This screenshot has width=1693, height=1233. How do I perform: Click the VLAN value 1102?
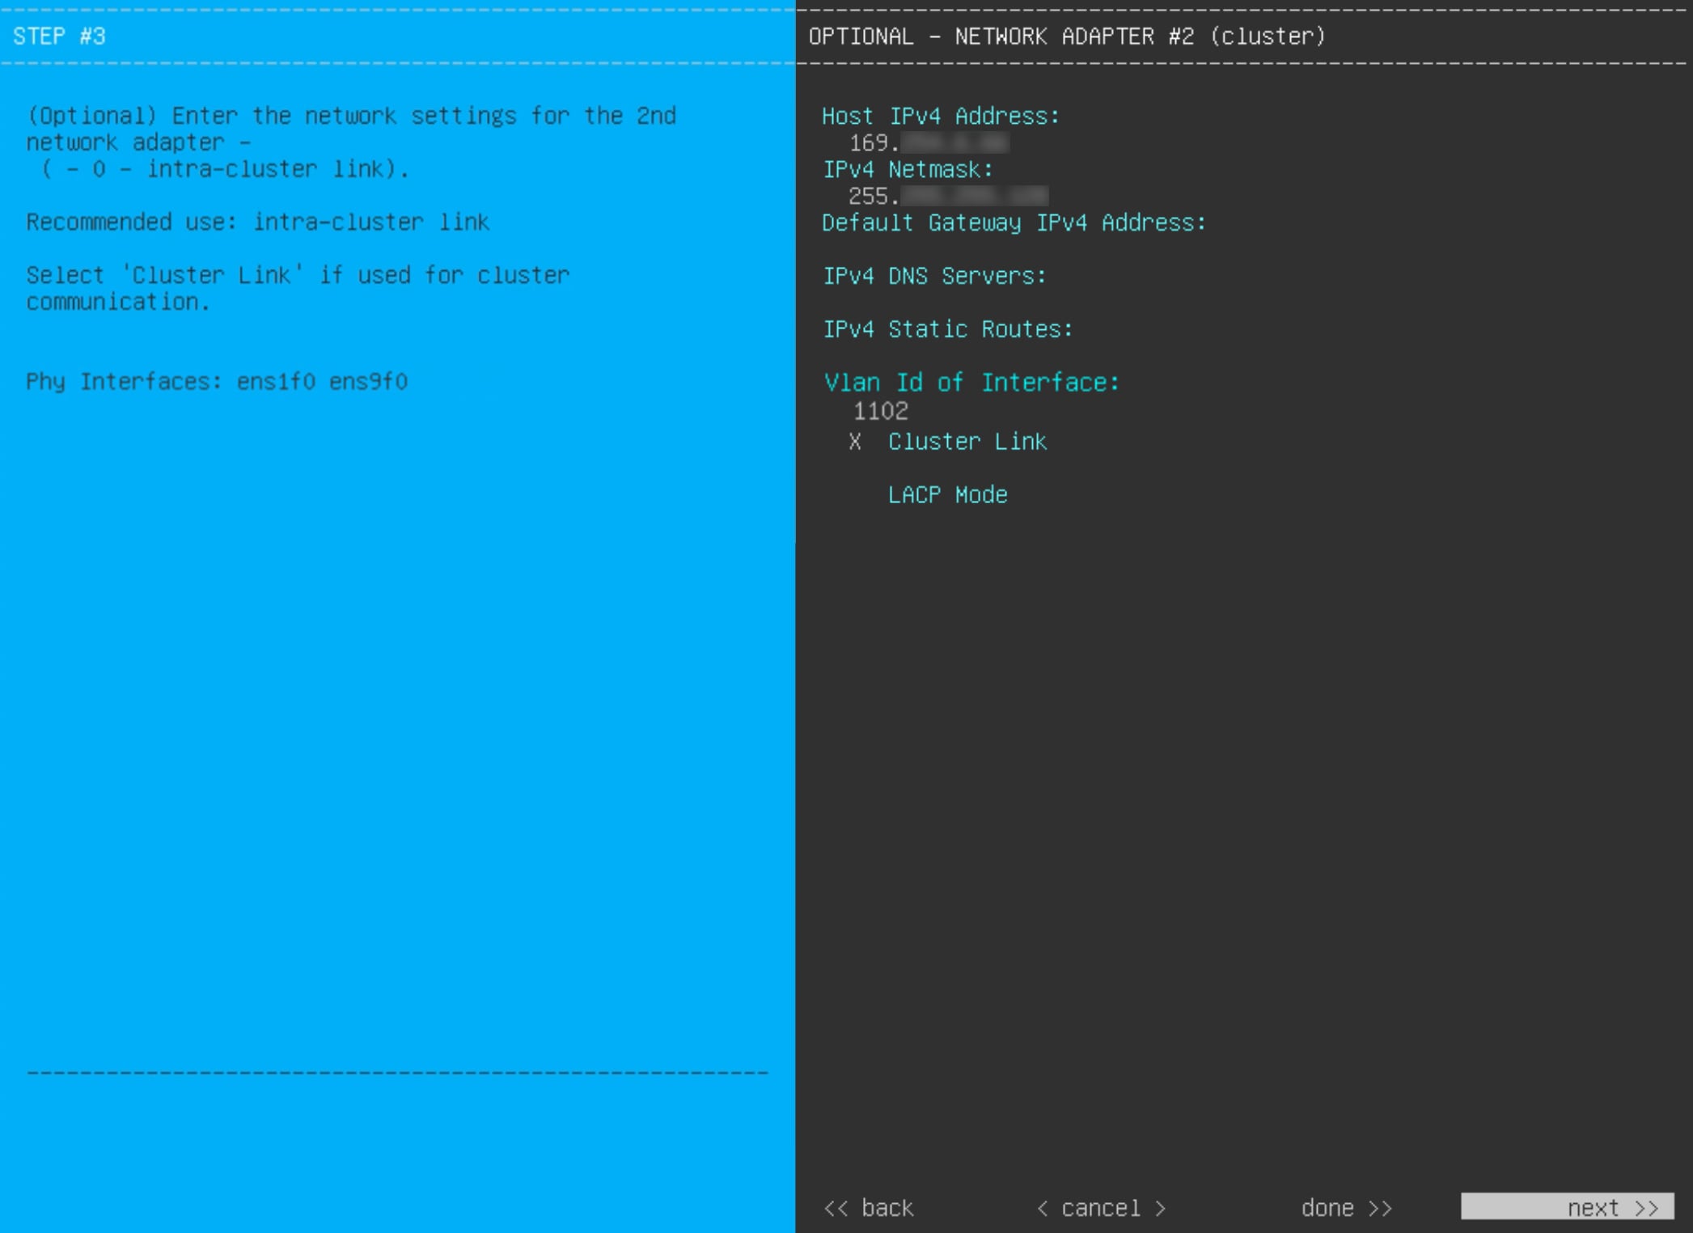coord(878,411)
